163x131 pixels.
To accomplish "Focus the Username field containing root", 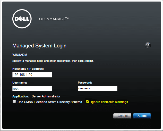I will 32,89.
